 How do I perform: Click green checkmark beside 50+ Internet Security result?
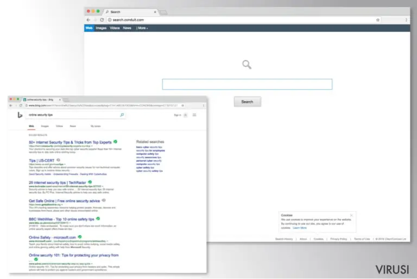[x=116, y=142]
